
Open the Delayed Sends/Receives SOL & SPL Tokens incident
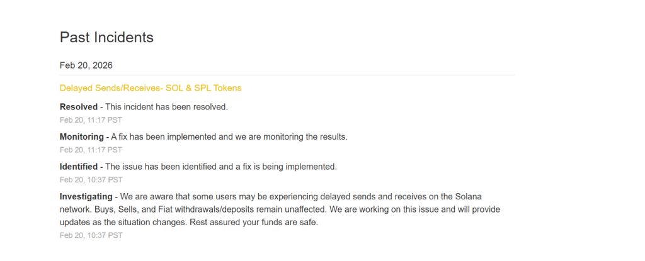pos(151,88)
